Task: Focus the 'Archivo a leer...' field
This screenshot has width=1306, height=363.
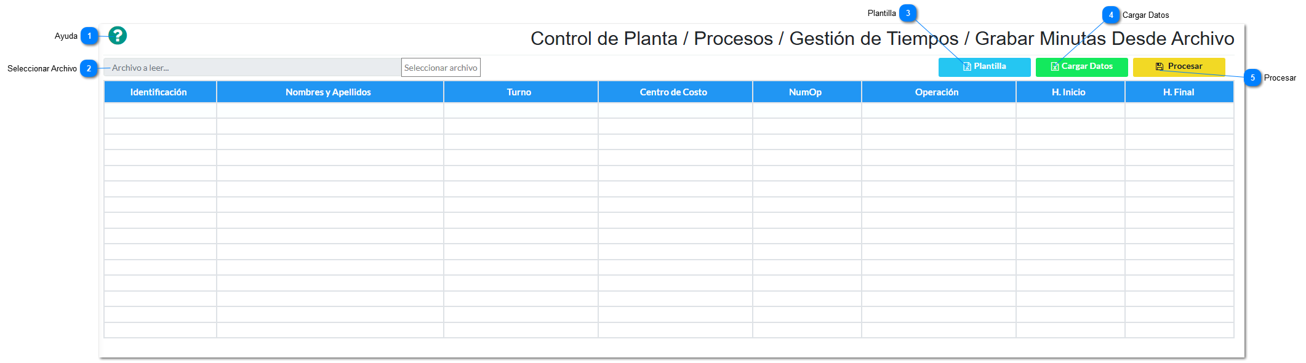Action: tap(252, 68)
